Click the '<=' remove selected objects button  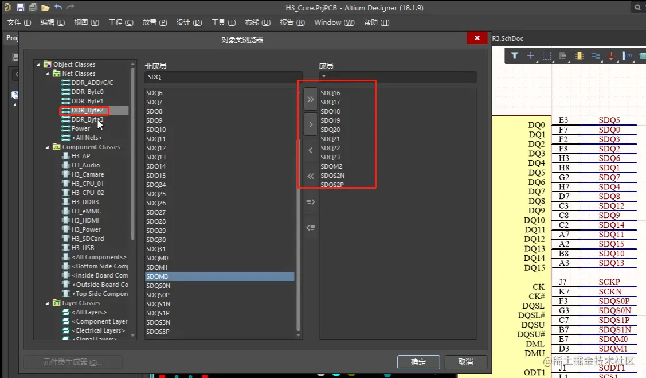click(x=311, y=228)
